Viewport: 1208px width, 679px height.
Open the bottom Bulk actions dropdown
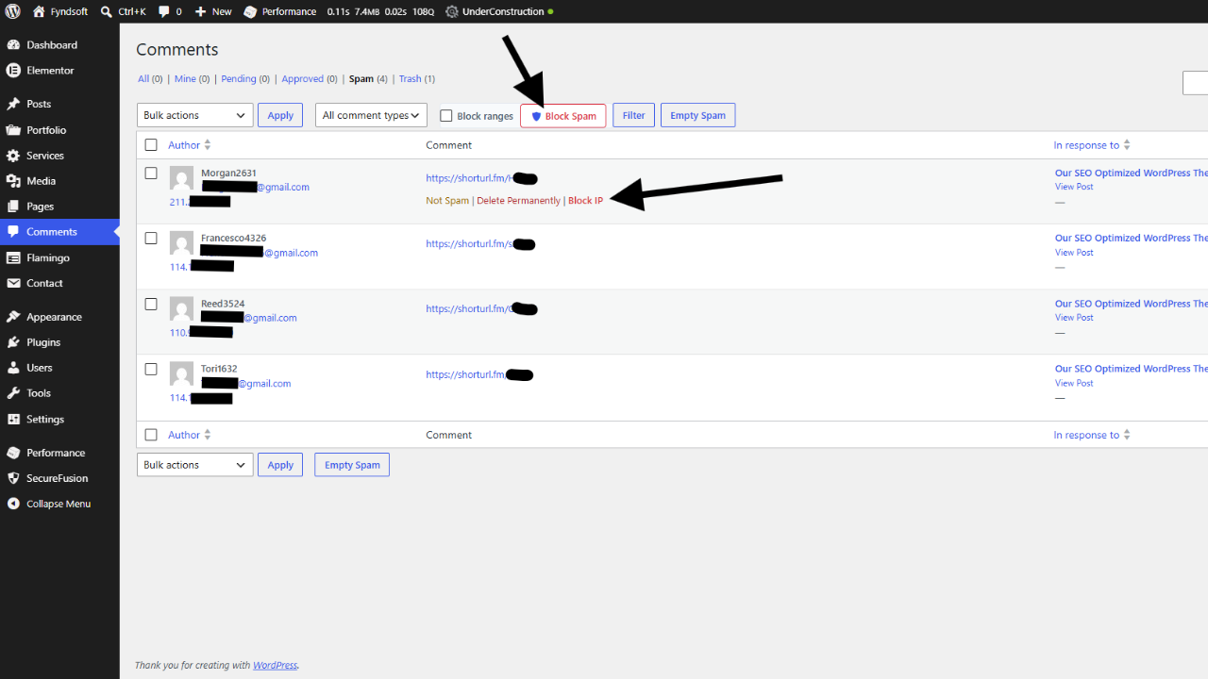(195, 465)
